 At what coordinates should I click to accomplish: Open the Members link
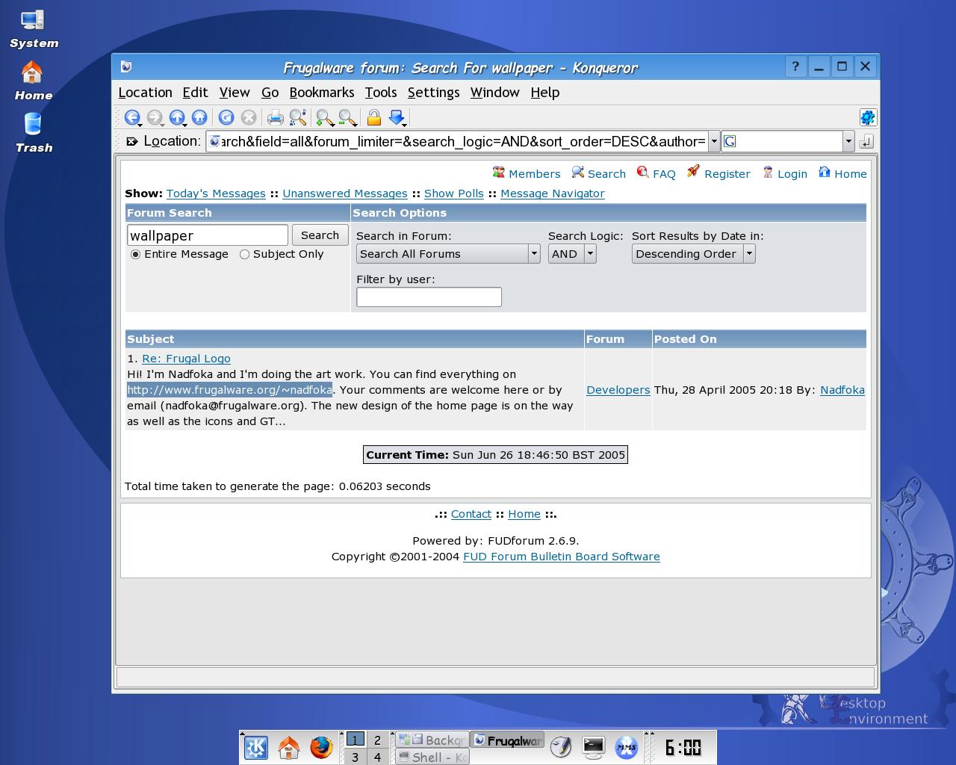(534, 174)
